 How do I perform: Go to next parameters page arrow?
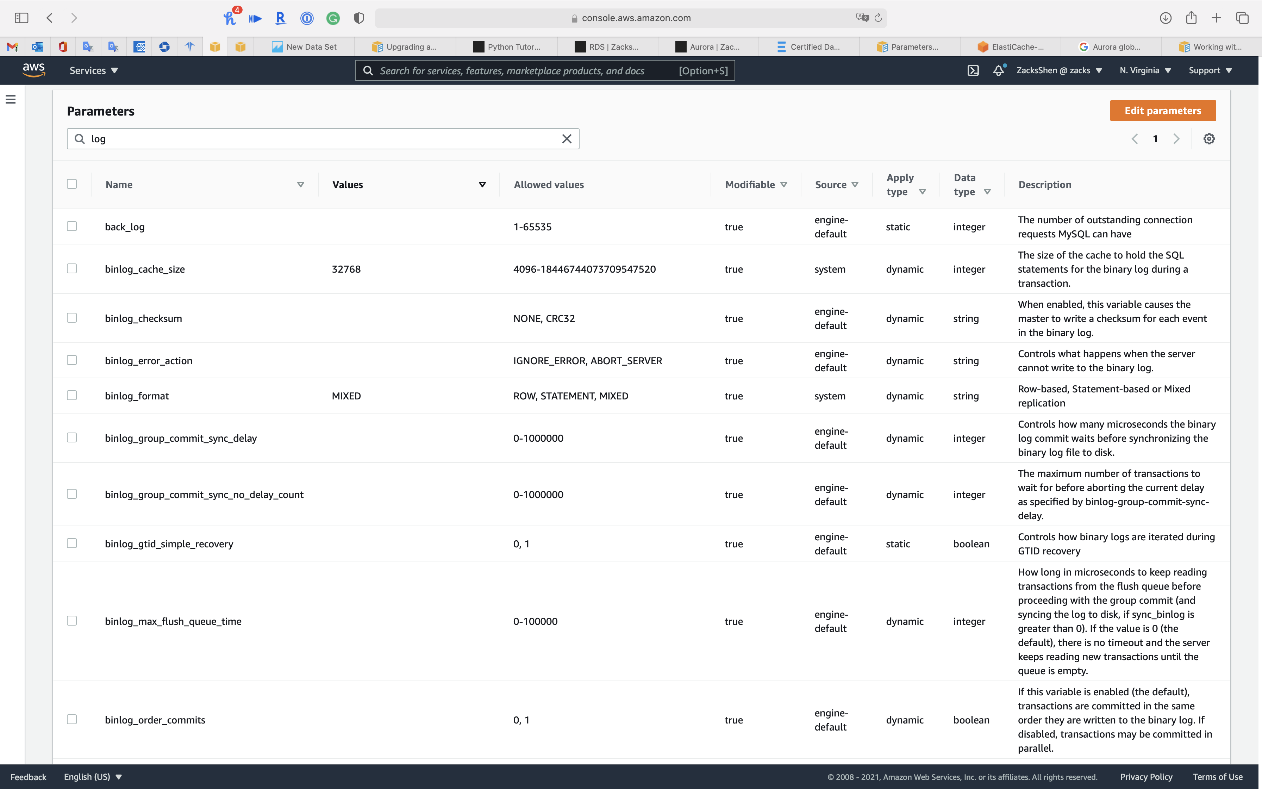[x=1176, y=139]
